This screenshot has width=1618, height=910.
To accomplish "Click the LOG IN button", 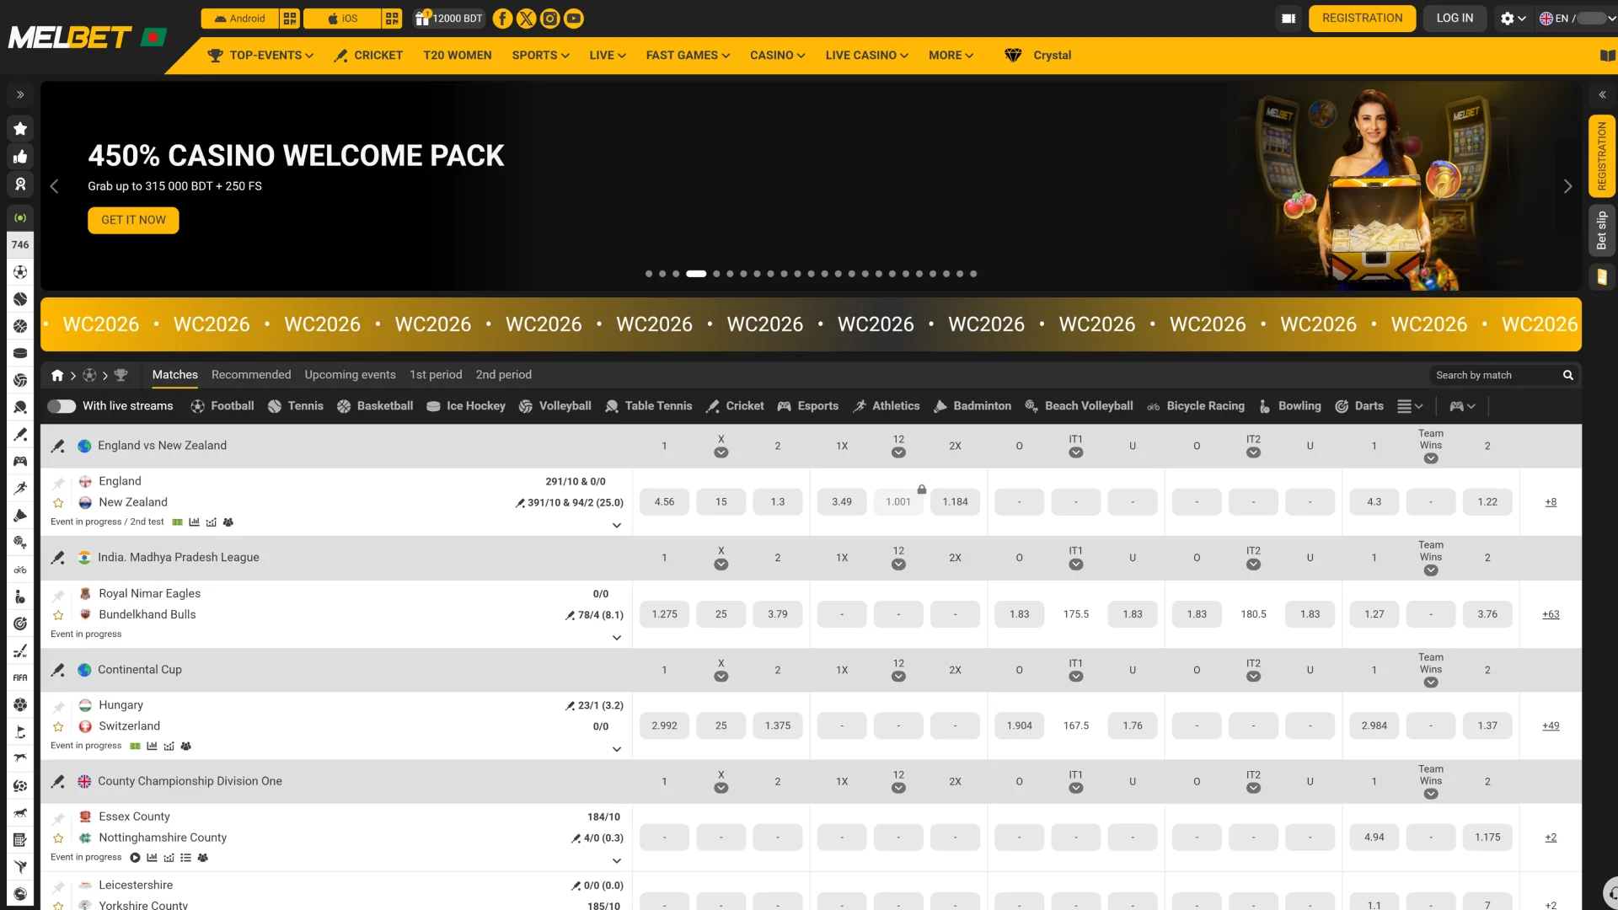I will click(1455, 19).
